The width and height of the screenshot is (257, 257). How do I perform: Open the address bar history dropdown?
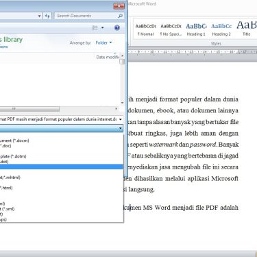pyautogui.click(x=39, y=16)
